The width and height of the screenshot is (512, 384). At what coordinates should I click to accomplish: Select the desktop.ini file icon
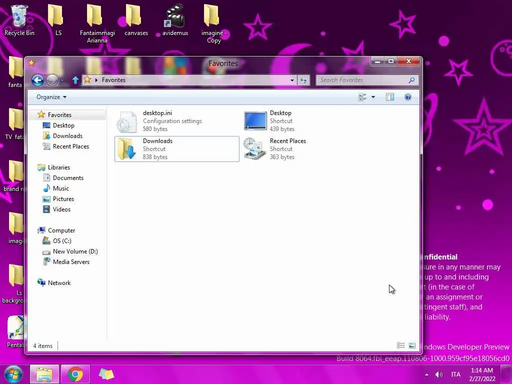pos(126,121)
